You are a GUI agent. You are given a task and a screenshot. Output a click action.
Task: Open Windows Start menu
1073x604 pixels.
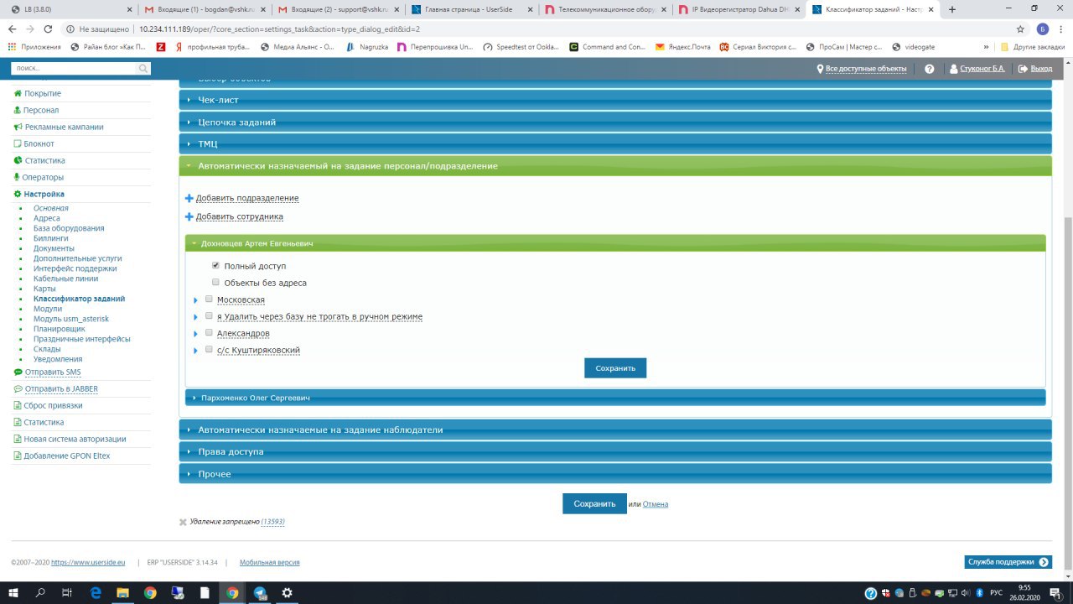pos(13,592)
